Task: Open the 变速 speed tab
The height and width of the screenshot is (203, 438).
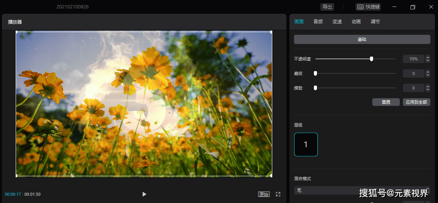Action: (337, 21)
